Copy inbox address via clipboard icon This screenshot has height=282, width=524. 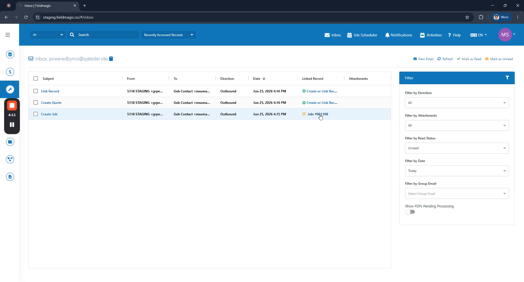click(111, 58)
